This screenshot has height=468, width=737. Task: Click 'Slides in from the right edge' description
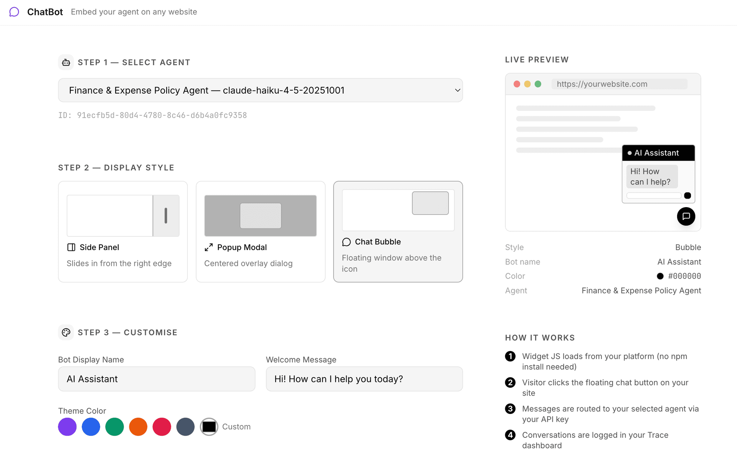119,264
